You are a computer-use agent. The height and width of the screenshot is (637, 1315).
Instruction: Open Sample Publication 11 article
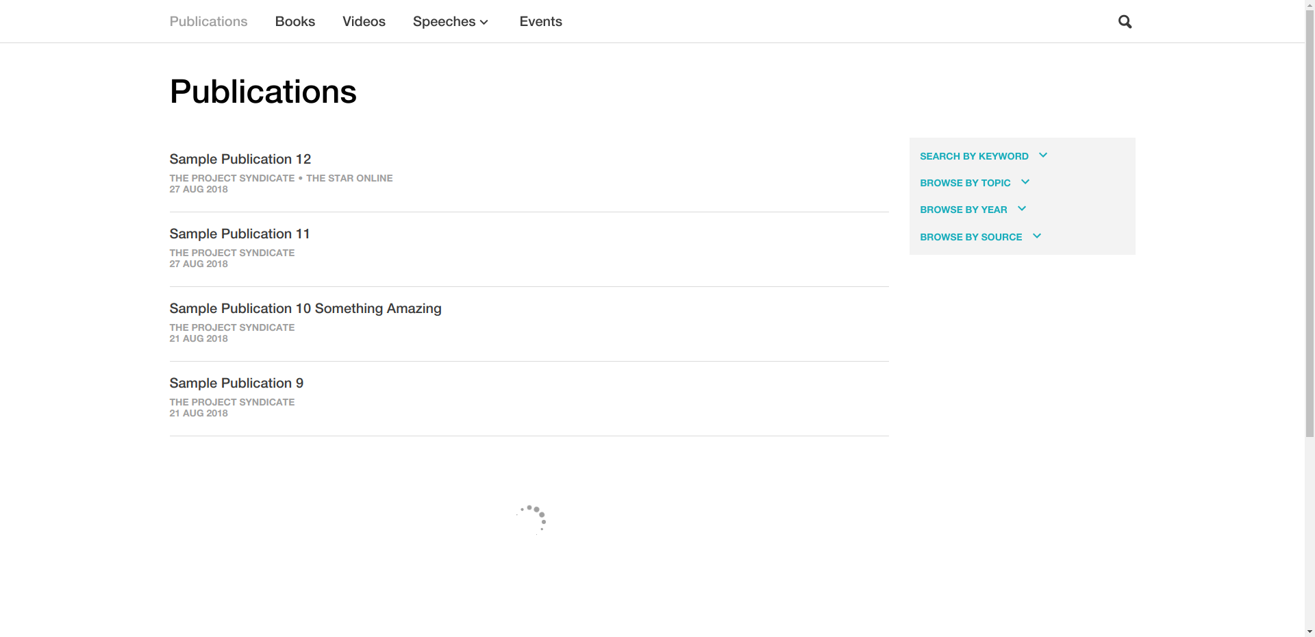[x=239, y=234]
